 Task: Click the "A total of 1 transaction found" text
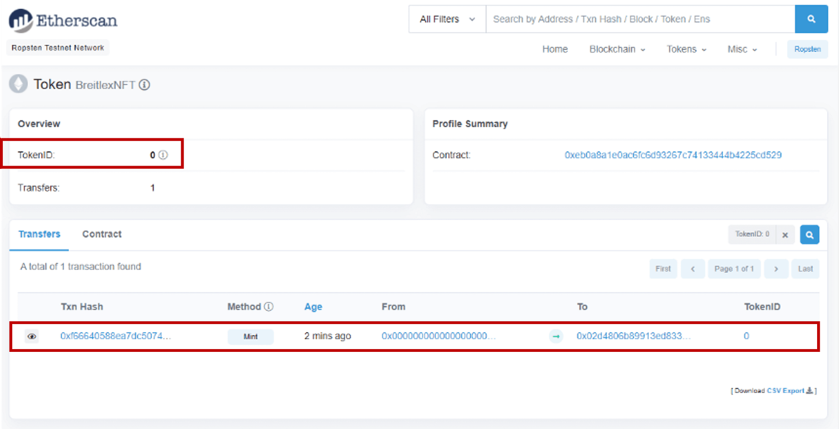81,267
